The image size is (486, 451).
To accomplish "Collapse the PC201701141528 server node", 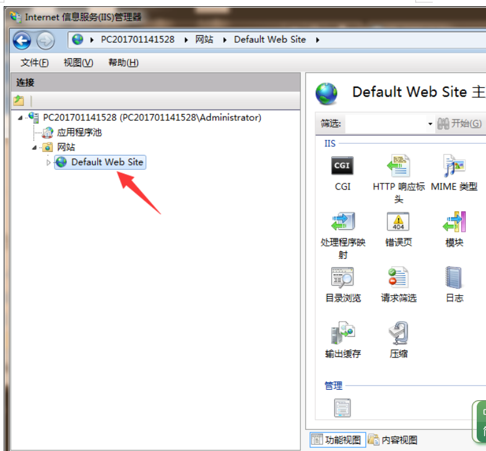I will click(x=20, y=118).
